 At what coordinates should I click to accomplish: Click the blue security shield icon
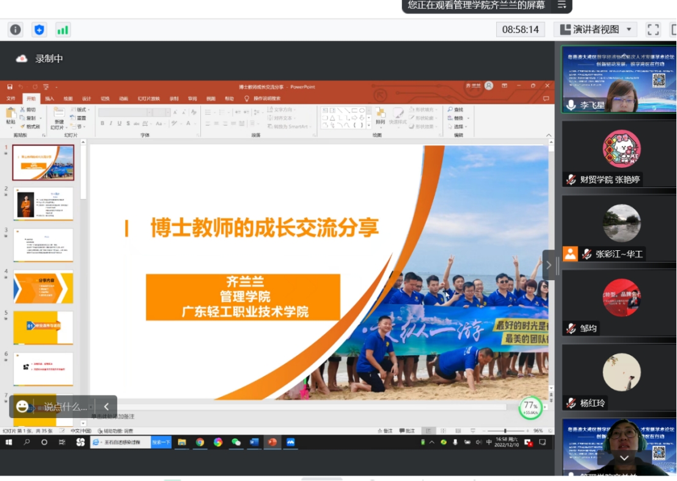pos(39,29)
